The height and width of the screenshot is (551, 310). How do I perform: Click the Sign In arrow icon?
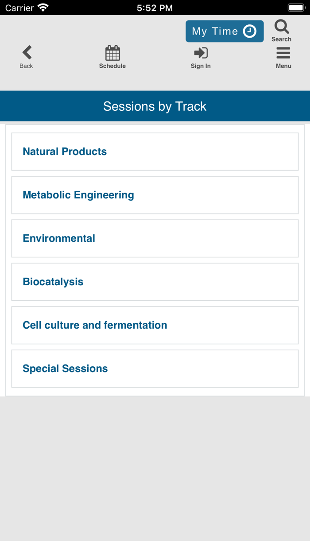pos(201,53)
